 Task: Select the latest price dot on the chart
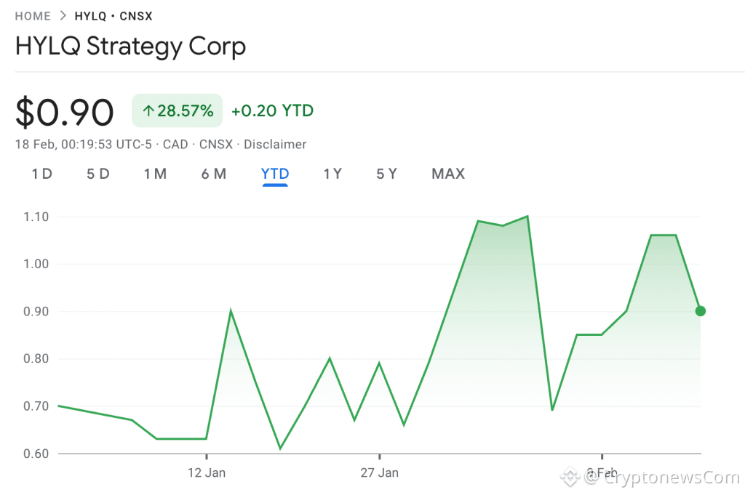tap(701, 310)
